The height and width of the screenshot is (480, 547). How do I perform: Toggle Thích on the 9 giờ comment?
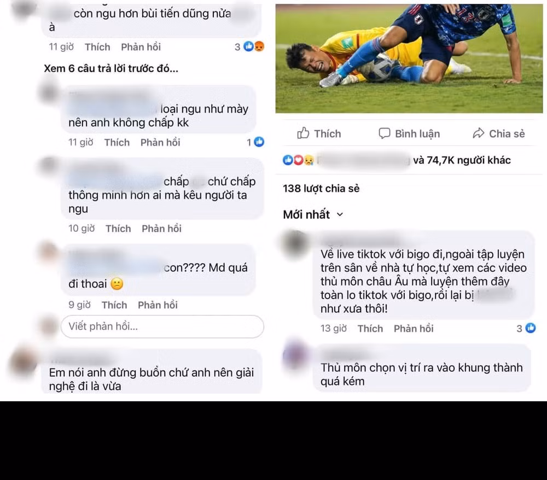coord(114,305)
